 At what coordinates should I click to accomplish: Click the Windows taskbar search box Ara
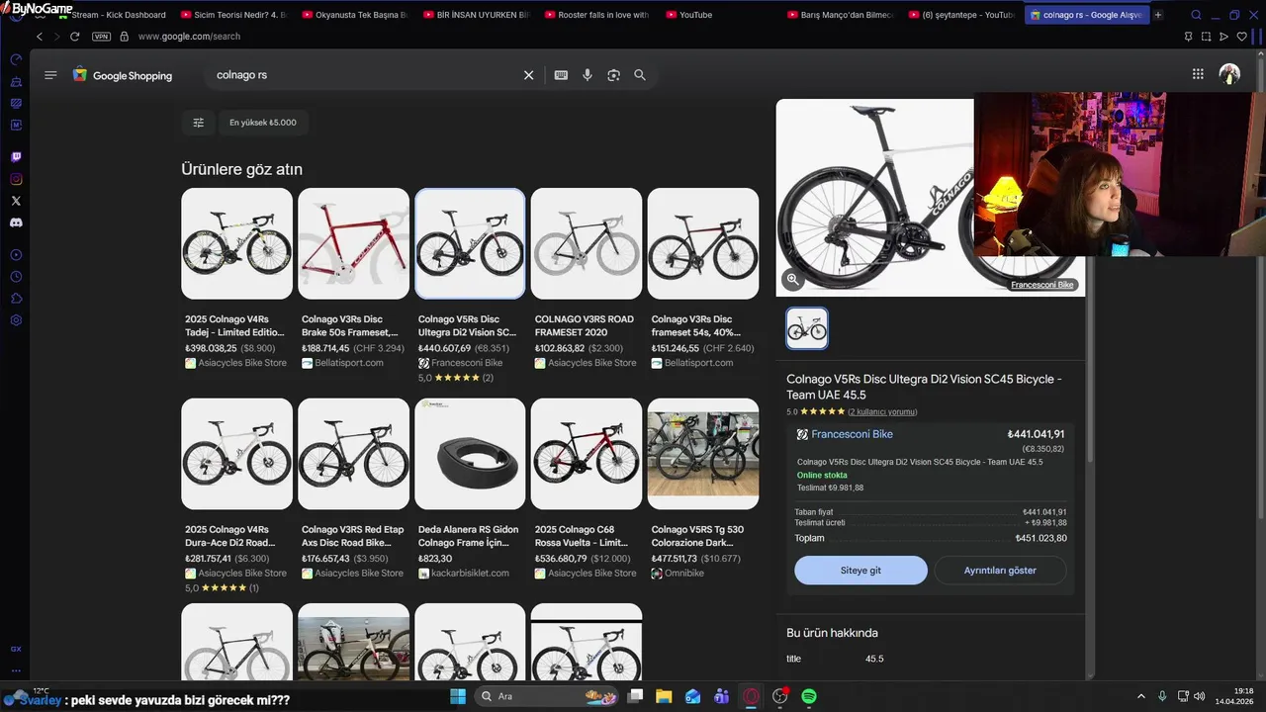tap(546, 696)
